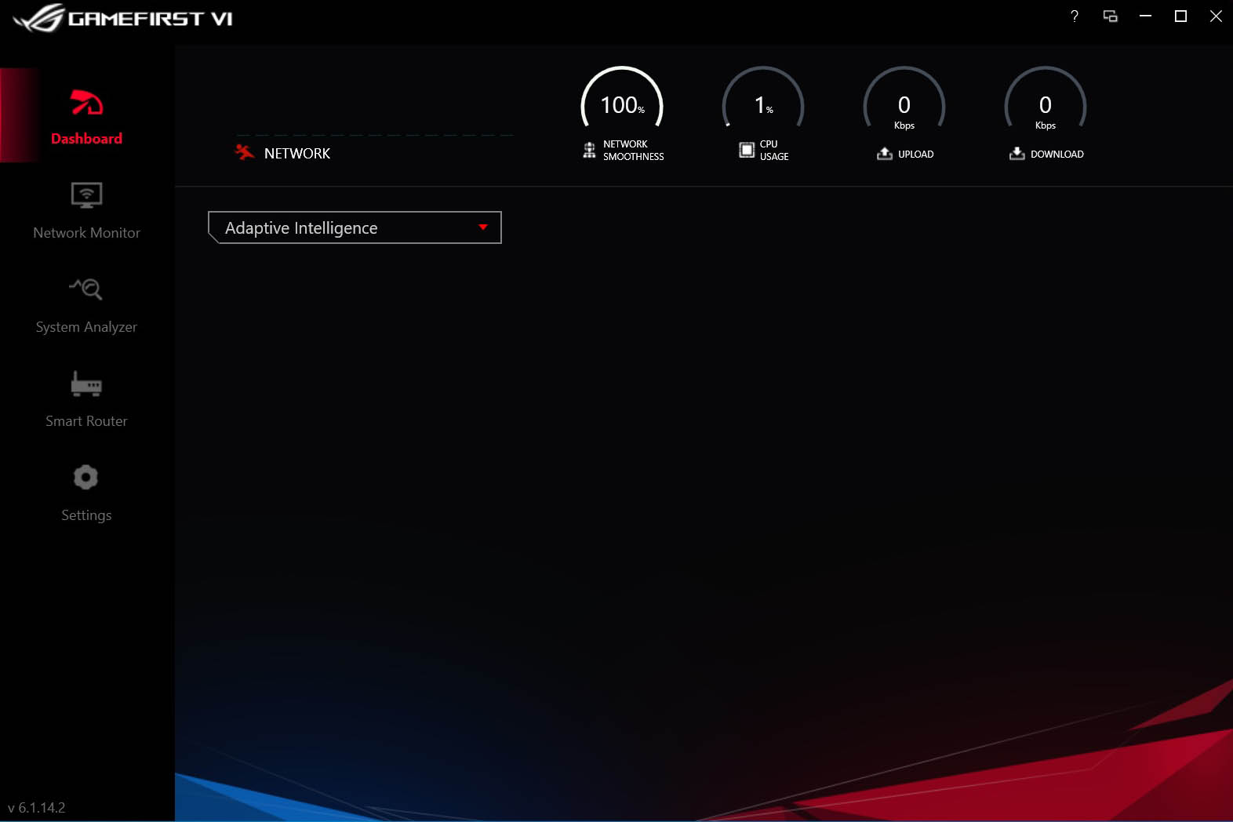
Task: Click the CPU Usage chip icon
Action: [747, 150]
